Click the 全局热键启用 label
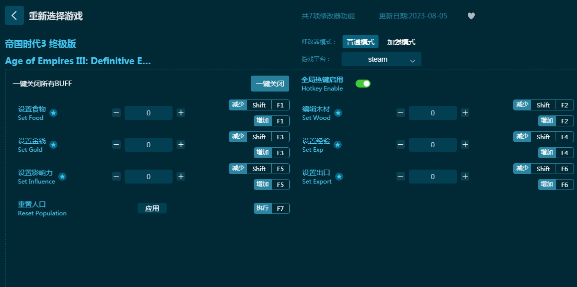 322,80
